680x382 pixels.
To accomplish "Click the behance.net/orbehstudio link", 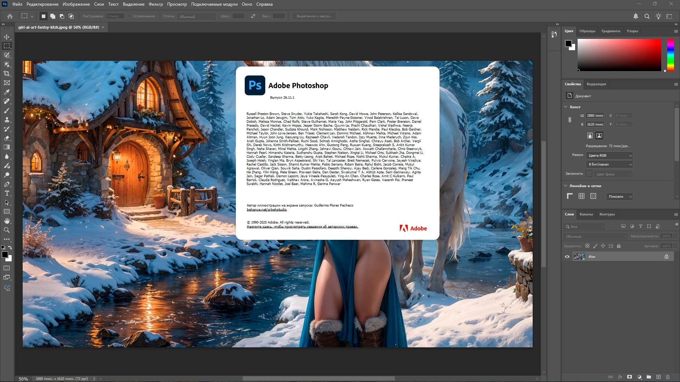I will (x=267, y=209).
